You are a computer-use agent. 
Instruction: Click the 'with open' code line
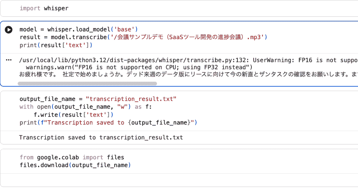coord(86,107)
